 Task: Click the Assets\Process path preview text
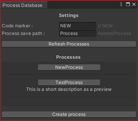tap(114, 33)
